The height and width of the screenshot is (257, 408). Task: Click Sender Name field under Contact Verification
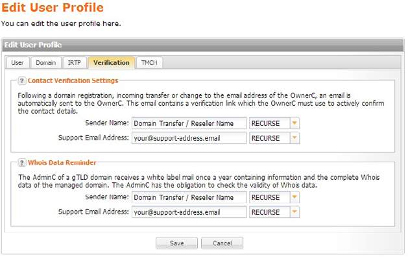[x=189, y=123]
